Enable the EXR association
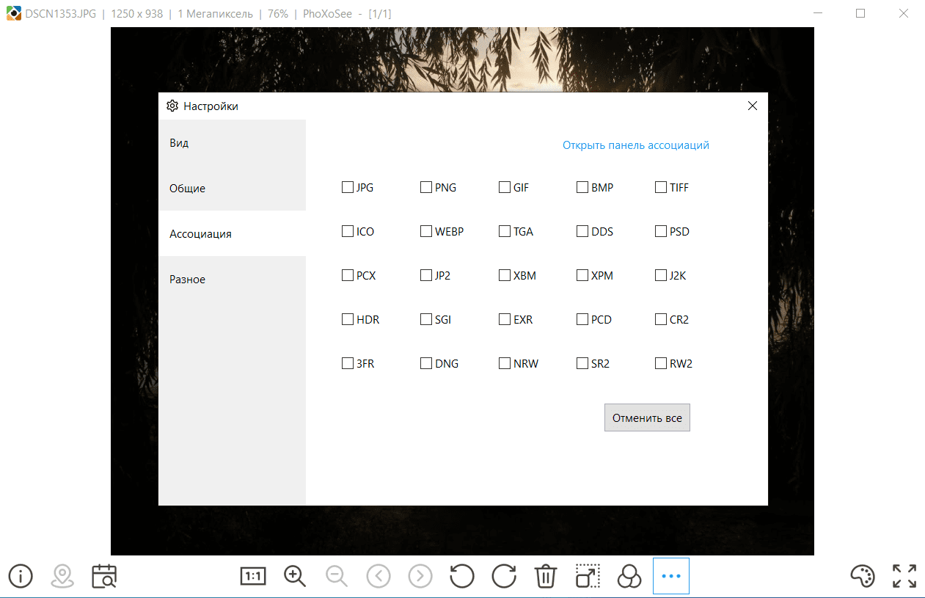 pos(504,319)
